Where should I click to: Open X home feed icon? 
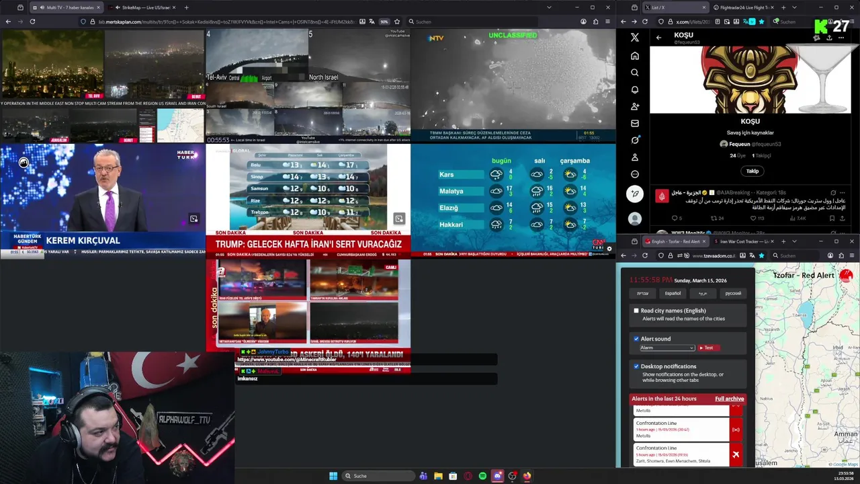coord(635,56)
